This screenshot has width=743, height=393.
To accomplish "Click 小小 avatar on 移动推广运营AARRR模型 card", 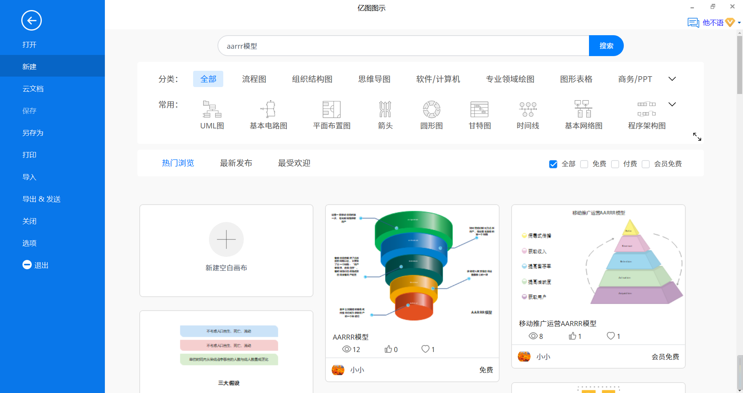I will (524, 357).
